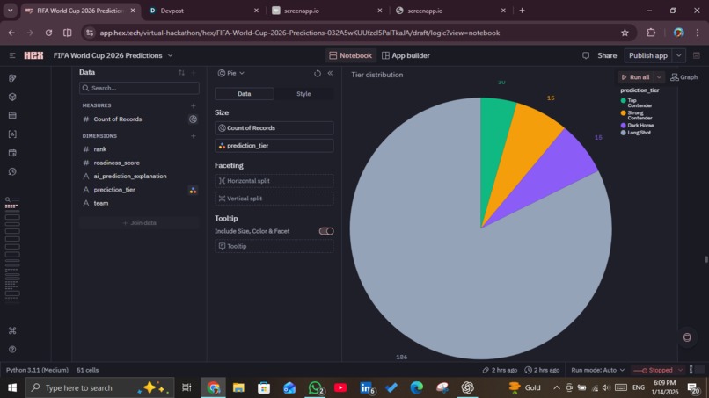Open WhatsApp from the taskbar
709x398 pixels.
(315, 387)
